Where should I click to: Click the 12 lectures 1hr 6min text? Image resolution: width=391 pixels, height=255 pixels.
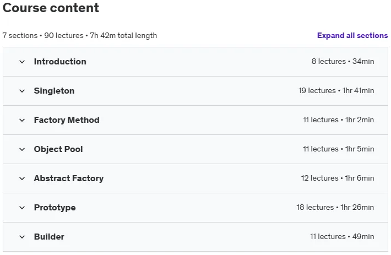point(338,178)
